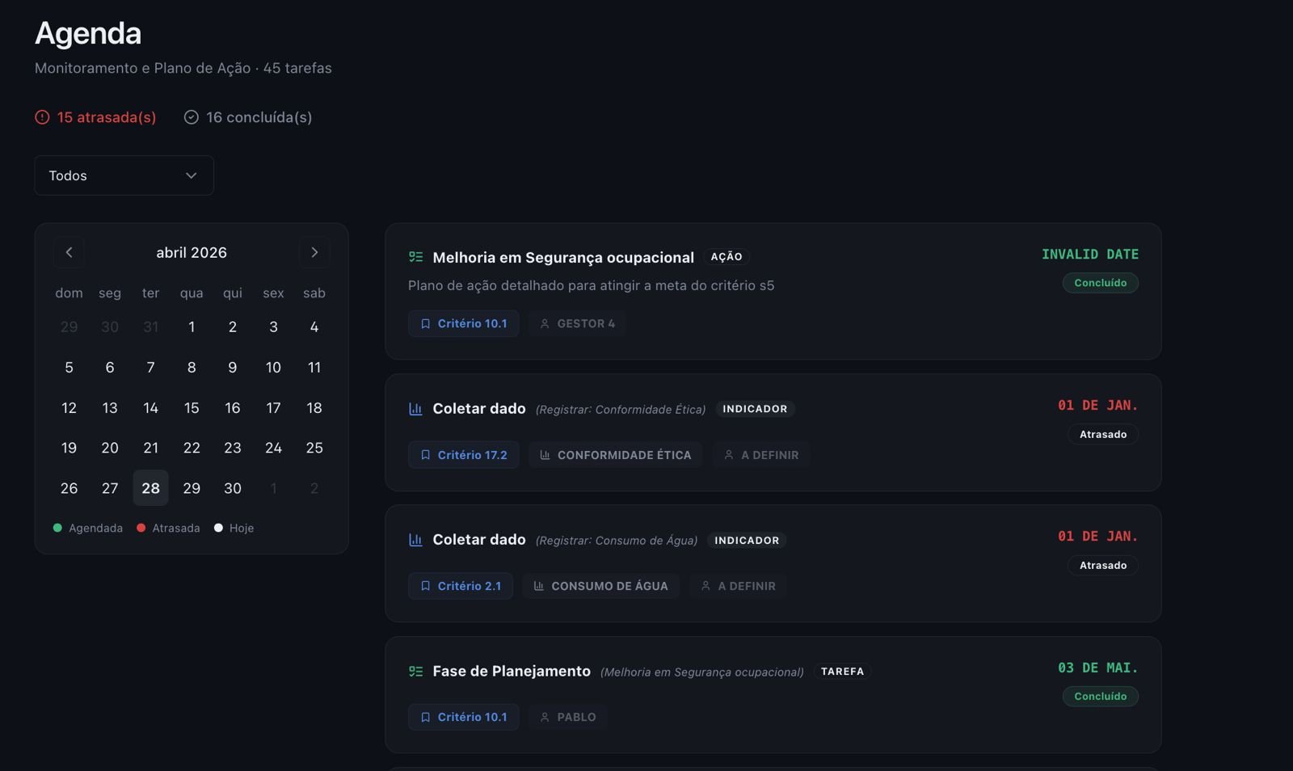Click the abril 2026 month title
This screenshot has width=1293, height=771.
[192, 252]
